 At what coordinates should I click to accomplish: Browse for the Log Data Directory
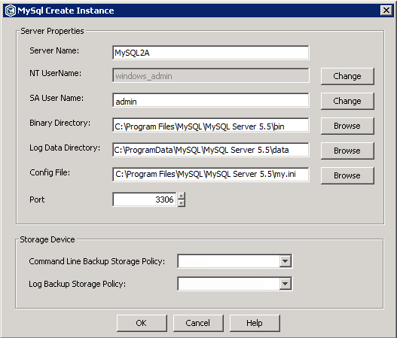click(x=347, y=151)
